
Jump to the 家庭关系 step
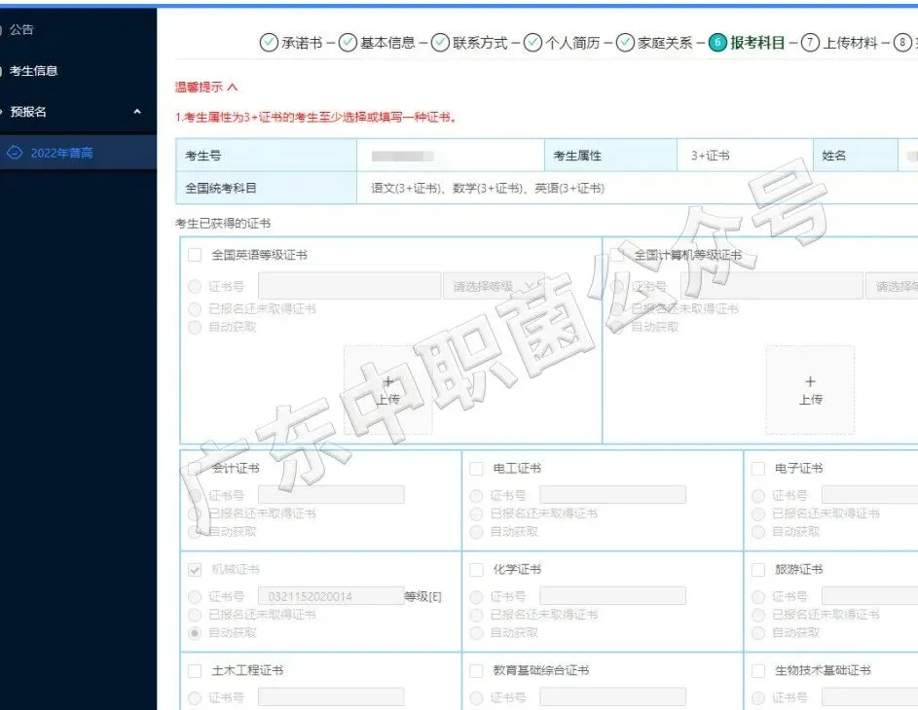(665, 43)
